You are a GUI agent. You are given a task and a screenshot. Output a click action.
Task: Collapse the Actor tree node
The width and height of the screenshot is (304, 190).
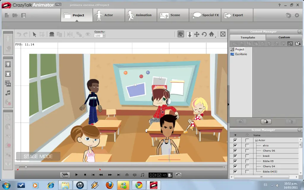coord(256,140)
